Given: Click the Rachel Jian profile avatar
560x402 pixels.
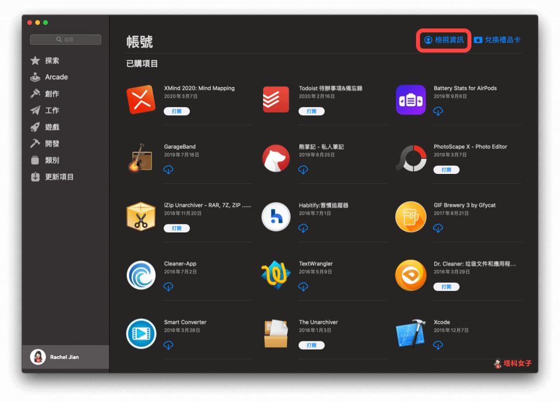Looking at the screenshot, I should (x=38, y=357).
